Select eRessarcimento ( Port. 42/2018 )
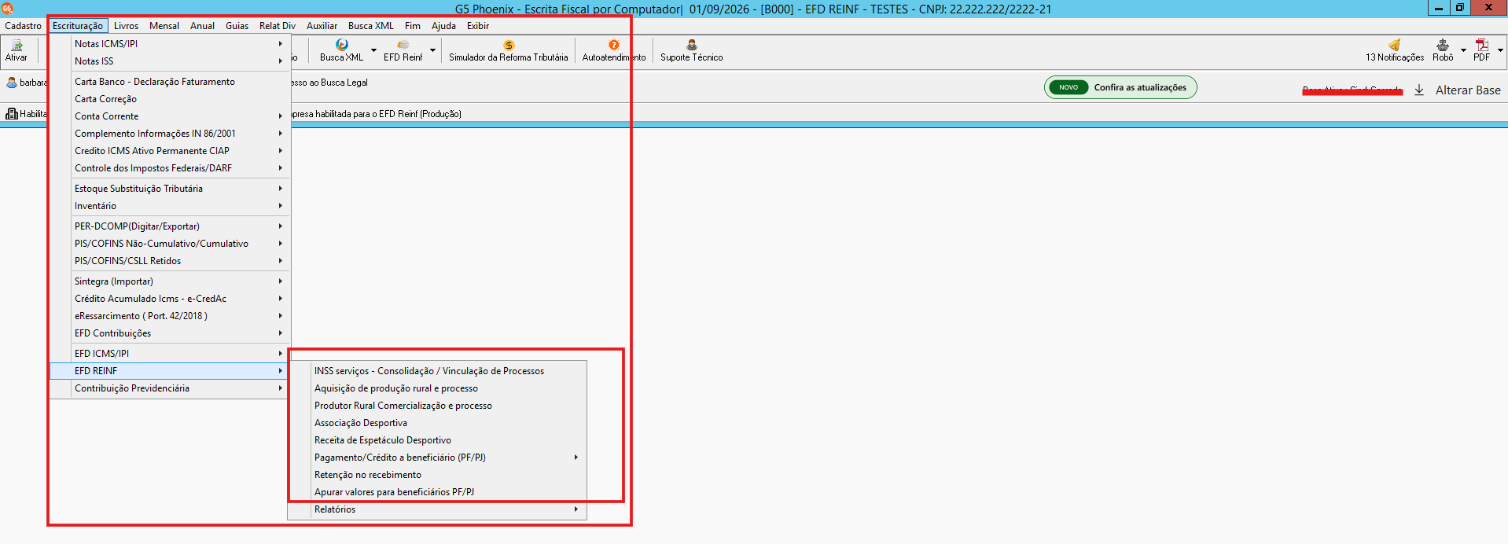This screenshot has height=544, width=1508. pos(170,316)
